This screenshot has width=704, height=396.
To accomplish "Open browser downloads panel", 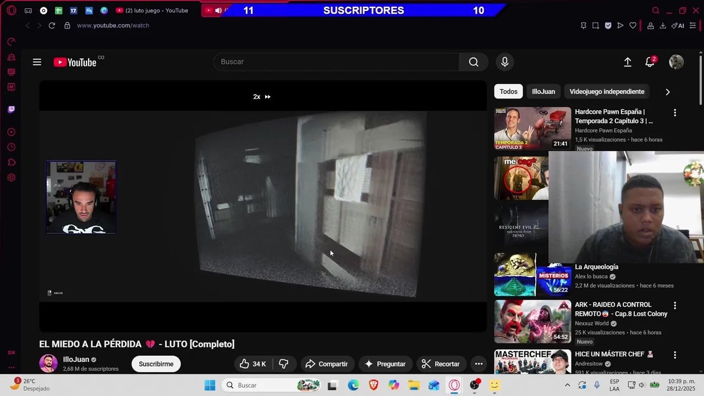I will 663,25.
